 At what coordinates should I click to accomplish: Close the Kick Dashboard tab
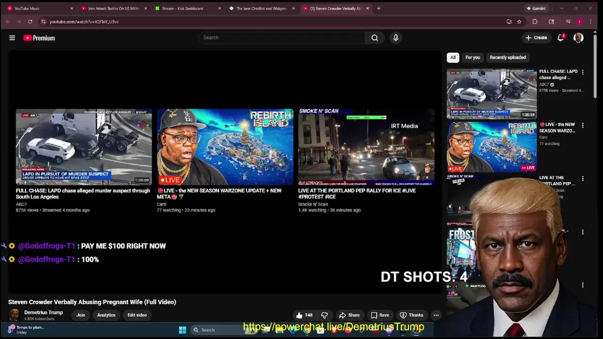[x=220, y=8]
